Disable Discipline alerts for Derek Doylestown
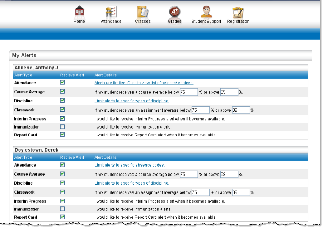This screenshot has height=228, width=323. 63,183
